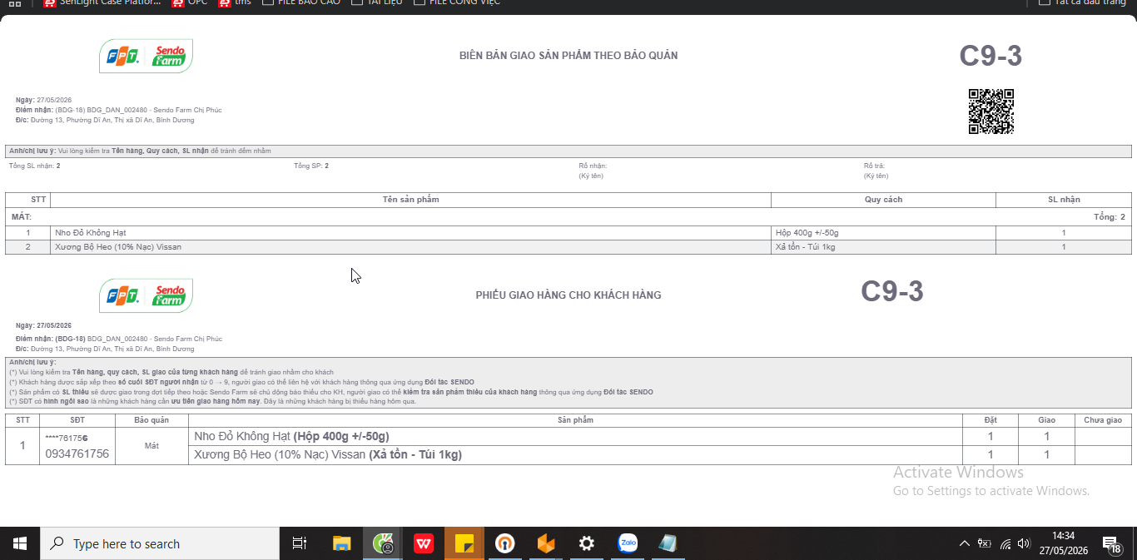Screen dimensions: 1137x560
Task: Open the Zalo app in the taskbar
Action: (x=628, y=543)
